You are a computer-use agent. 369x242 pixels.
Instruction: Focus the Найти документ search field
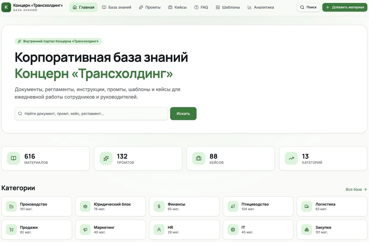[x=91, y=113]
